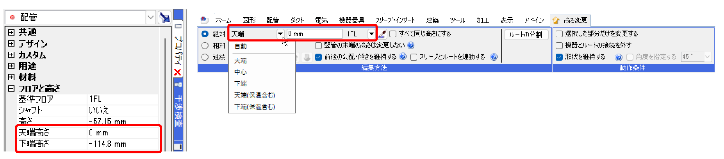Open the スリーブ・インサート ribbon tab
Viewport: 724px width, 159px height.
pos(395,20)
